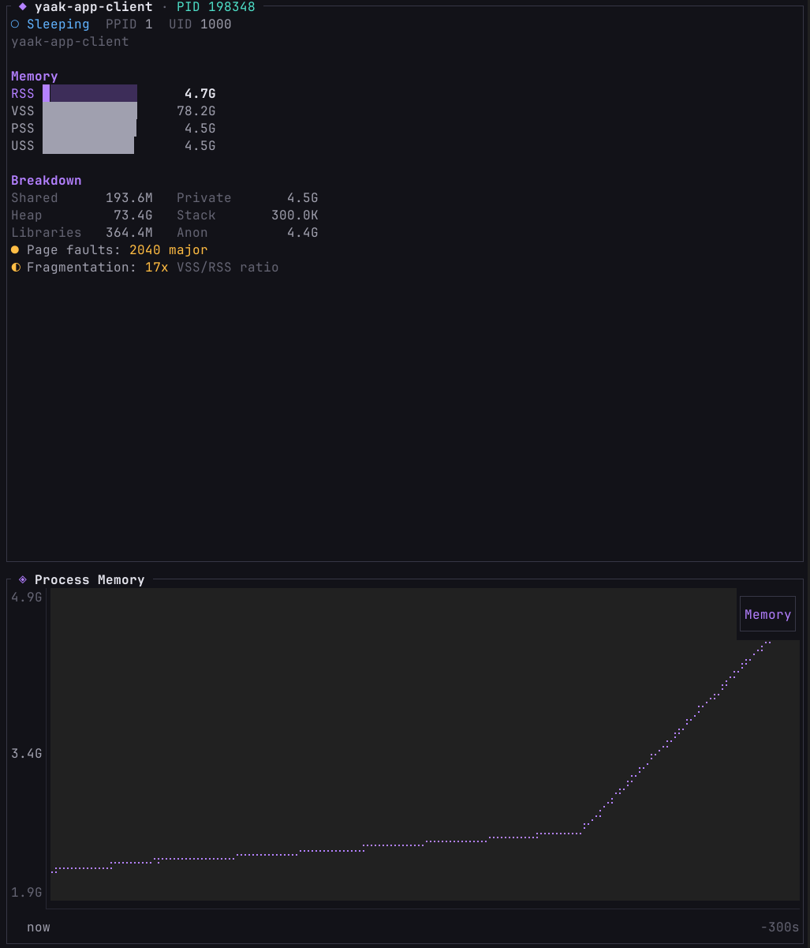810x948 pixels.
Task: Click the panel title yaak-app-client
Action: [x=94, y=7]
